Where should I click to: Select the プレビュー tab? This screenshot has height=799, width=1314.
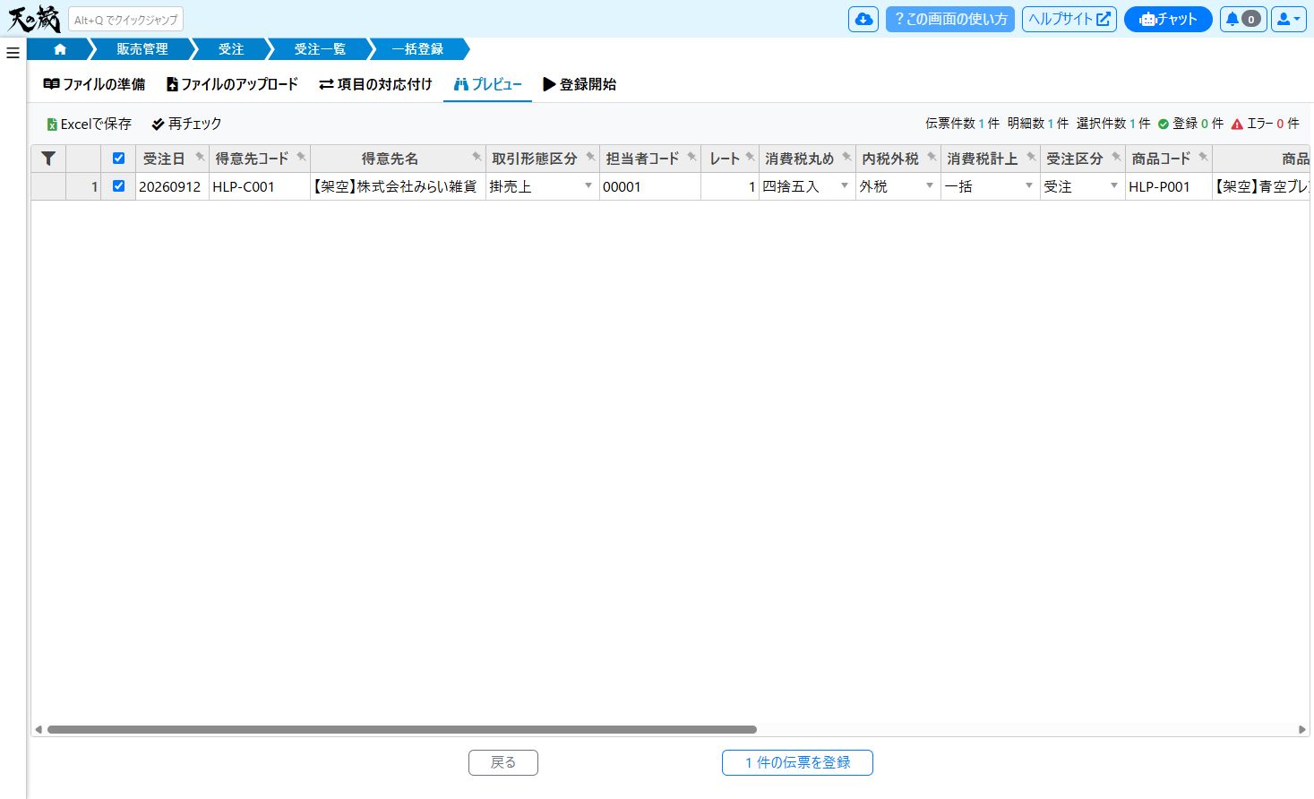[487, 84]
